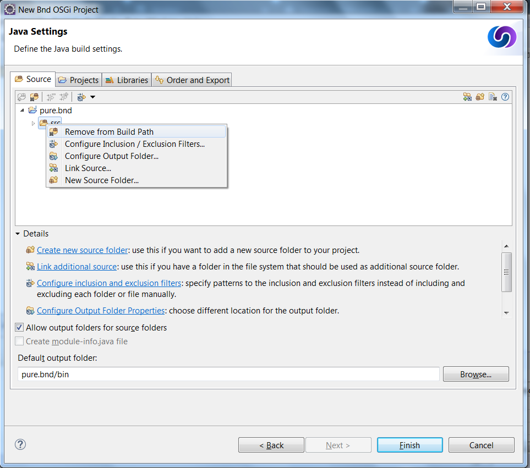Open the Help question mark icon in toolbar
The width and height of the screenshot is (530, 468).
505,96
